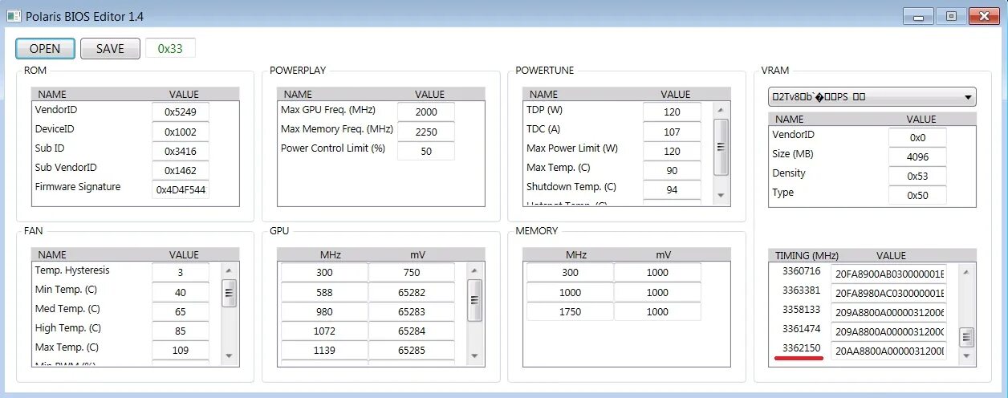Edit the mV cell beside Memory 1750 MHz
Image resolution: width=1008 pixels, height=398 pixels.
pos(657,311)
